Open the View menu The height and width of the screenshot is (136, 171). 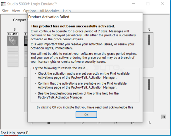(16, 11)
